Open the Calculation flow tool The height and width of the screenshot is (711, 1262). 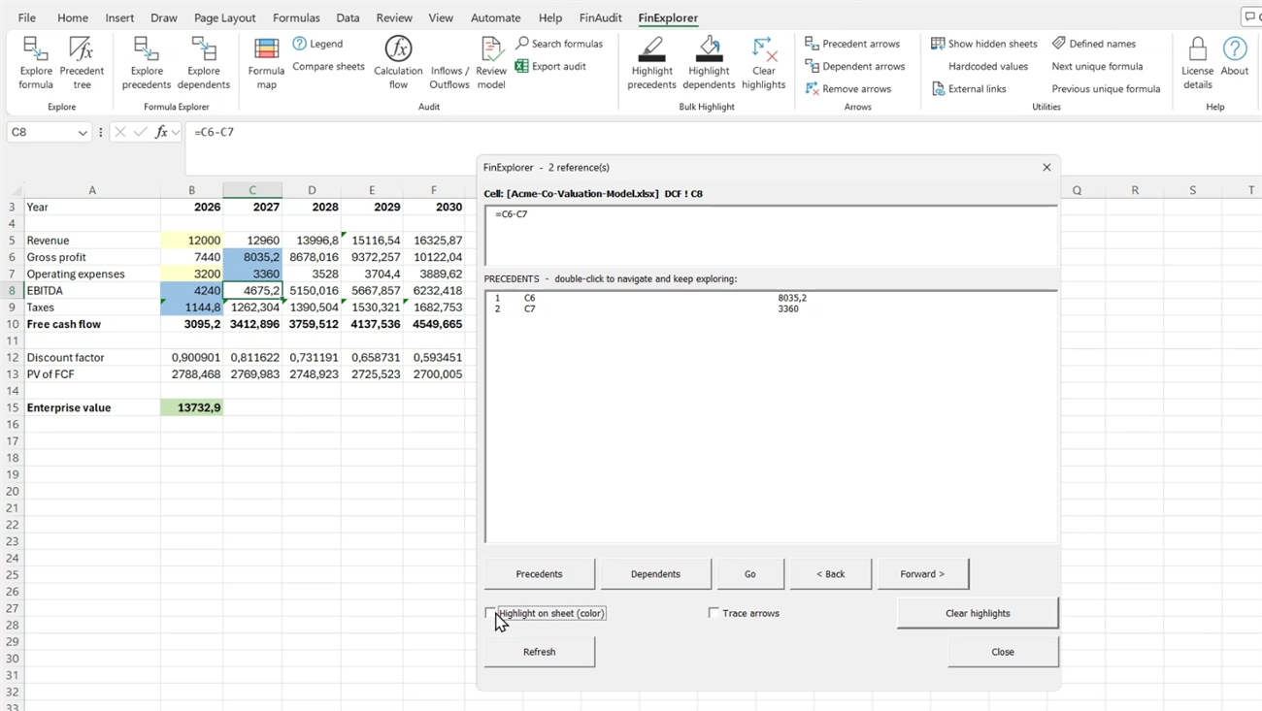point(398,63)
